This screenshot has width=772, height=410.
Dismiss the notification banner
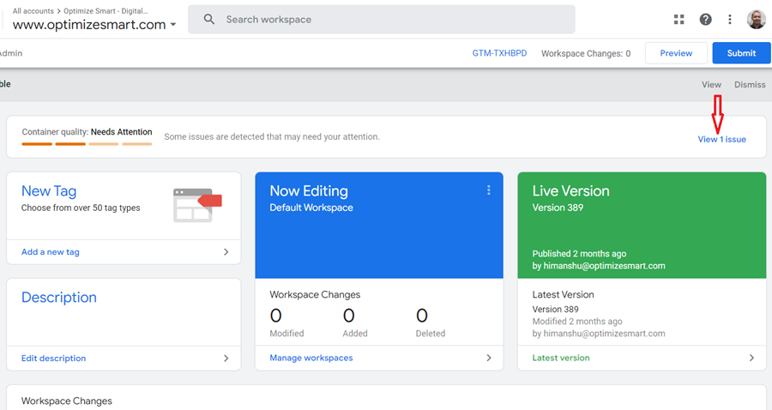(x=750, y=85)
